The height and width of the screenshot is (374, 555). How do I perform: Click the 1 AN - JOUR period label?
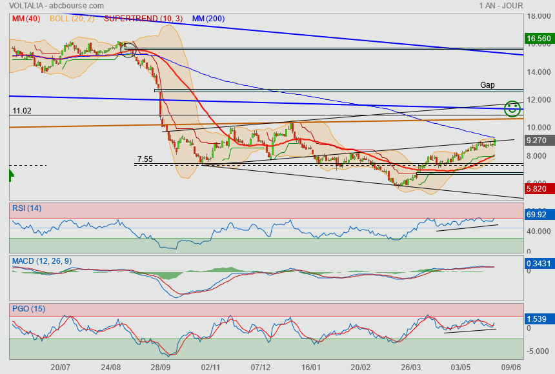click(501, 6)
